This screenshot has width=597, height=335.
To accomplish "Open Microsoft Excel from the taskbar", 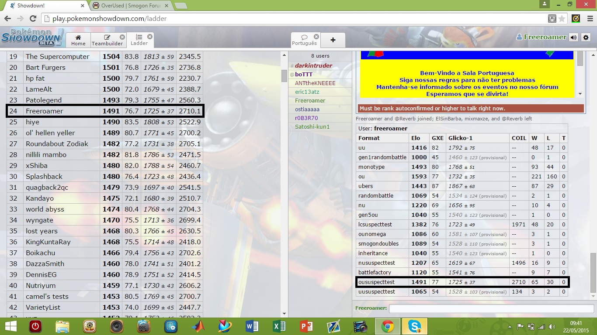I will coord(279,326).
